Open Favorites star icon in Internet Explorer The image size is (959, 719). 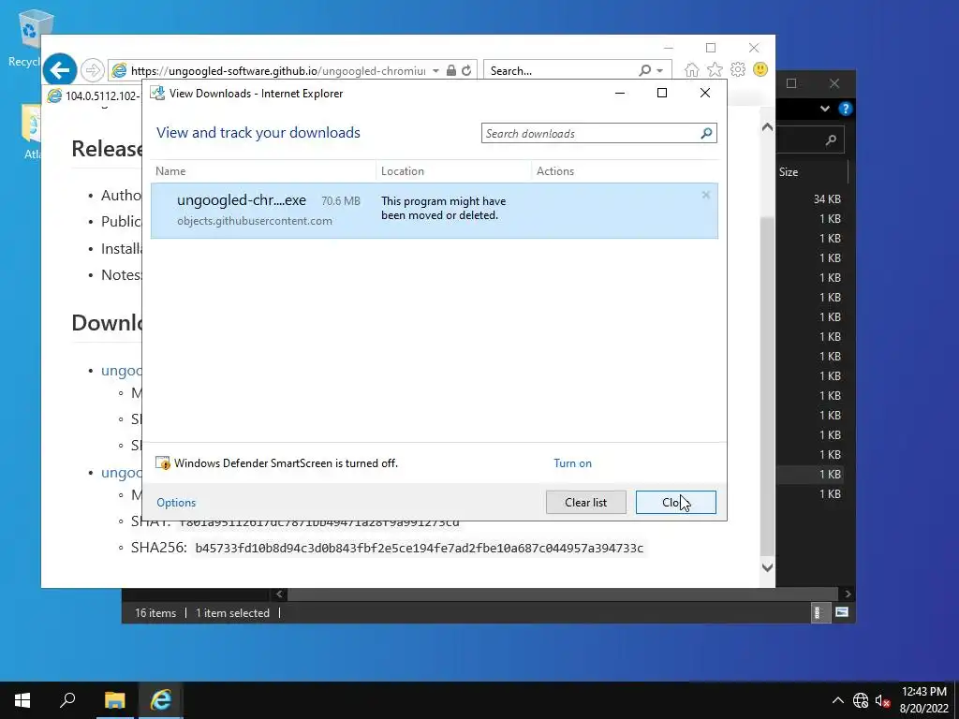click(x=715, y=69)
